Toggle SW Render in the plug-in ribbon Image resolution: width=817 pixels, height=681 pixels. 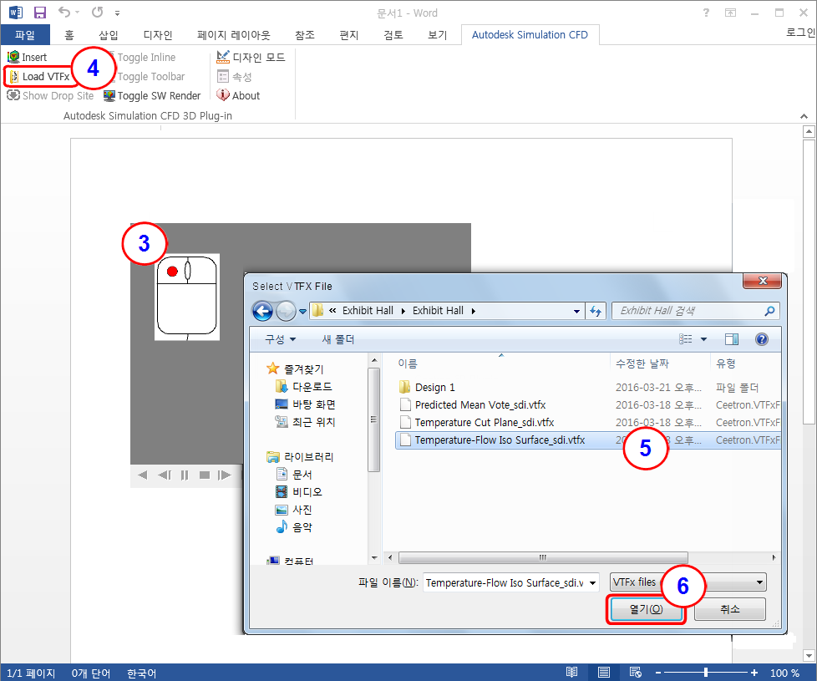click(x=152, y=96)
